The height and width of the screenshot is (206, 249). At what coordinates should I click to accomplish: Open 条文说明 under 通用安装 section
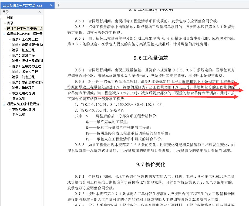tap(19, 115)
